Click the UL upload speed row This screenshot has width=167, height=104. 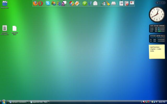pyautogui.click(x=157, y=41)
